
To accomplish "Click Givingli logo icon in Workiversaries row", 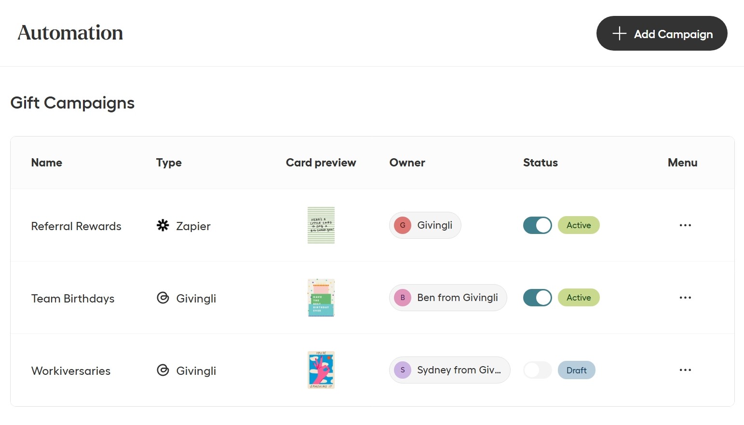I will (163, 370).
